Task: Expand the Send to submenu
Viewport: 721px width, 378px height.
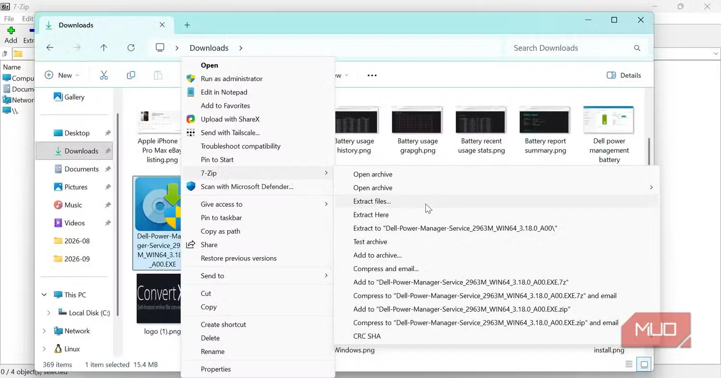Action: click(326, 276)
